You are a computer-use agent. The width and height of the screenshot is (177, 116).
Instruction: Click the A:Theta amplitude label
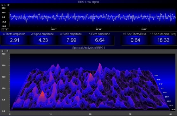coord(14,34)
